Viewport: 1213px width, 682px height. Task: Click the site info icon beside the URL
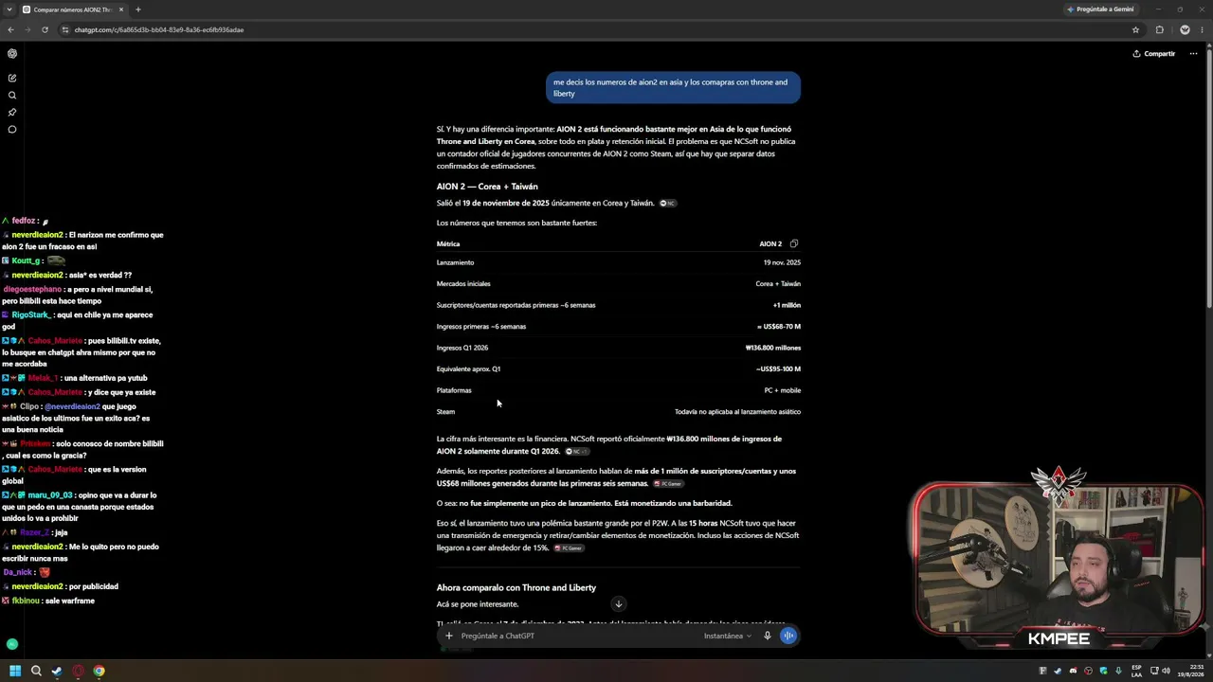pyautogui.click(x=65, y=29)
